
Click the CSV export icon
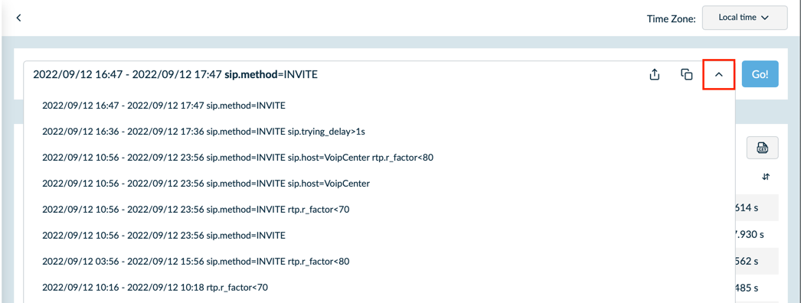pyautogui.click(x=762, y=148)
